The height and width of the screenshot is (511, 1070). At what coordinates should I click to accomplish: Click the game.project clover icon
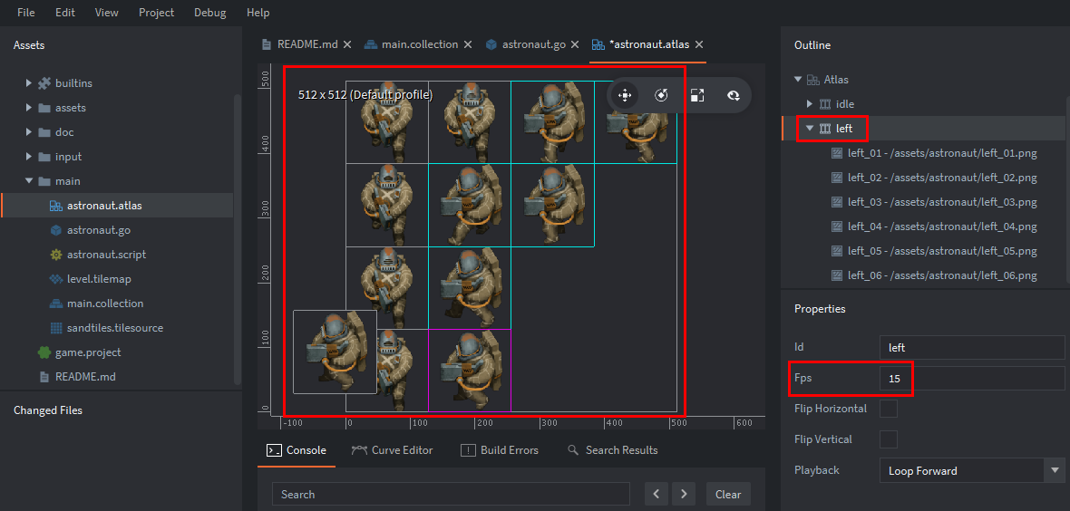[44, 352]
